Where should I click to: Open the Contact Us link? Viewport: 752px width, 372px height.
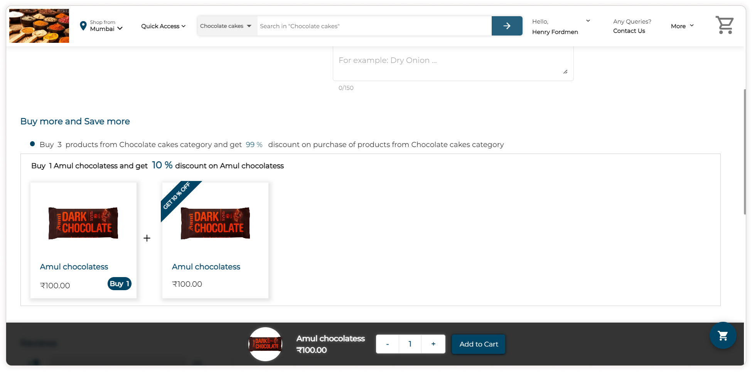pyautogui.click(x=629, y=31)
